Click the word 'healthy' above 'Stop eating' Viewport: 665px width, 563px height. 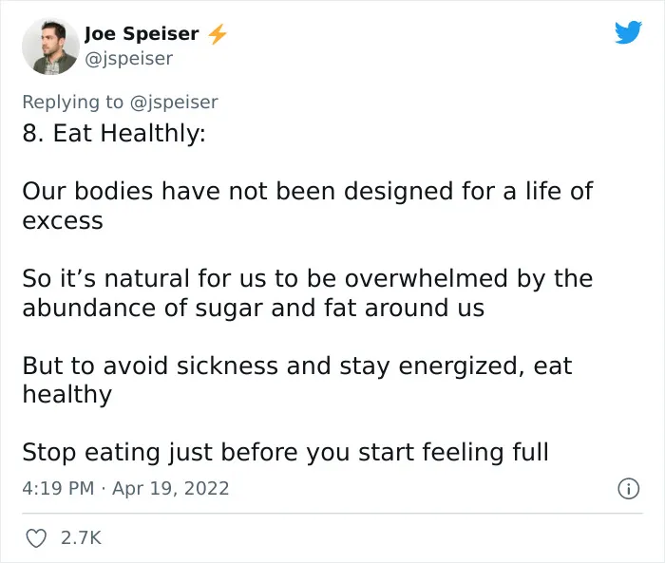tap(67, 395)
